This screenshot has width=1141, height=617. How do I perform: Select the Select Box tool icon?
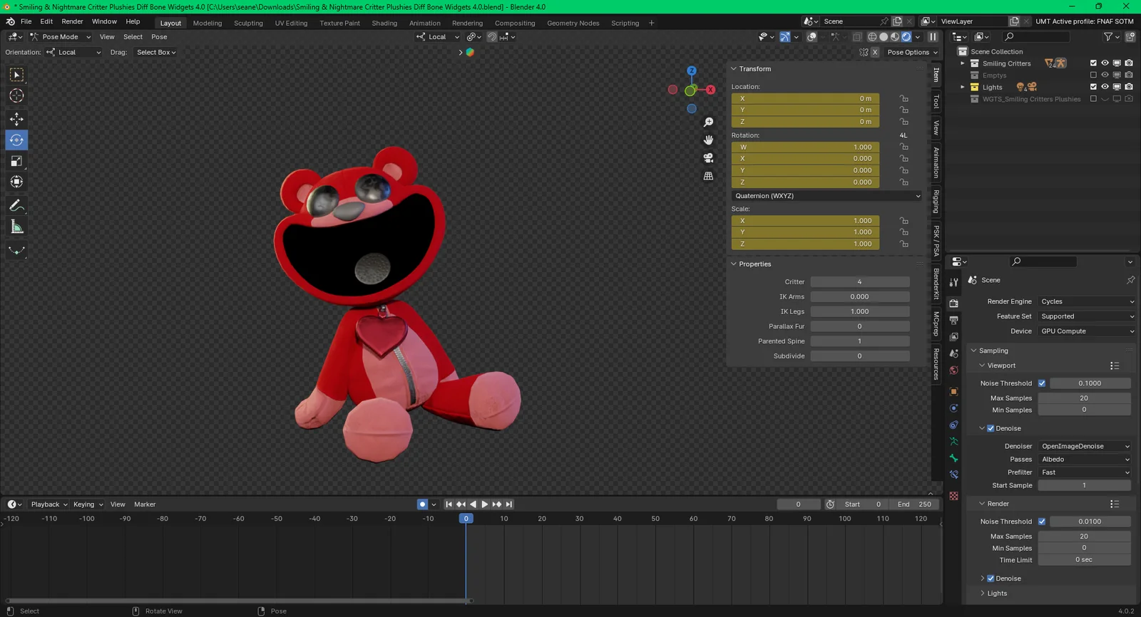[x=16, y=75]
